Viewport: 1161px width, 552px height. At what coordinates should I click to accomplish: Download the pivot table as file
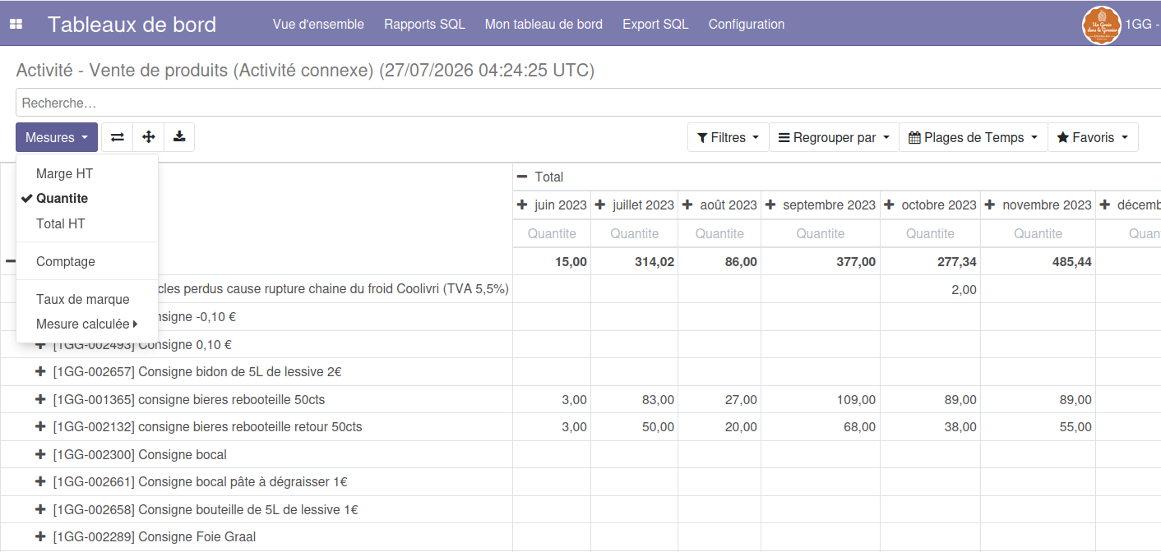[179, 137]
